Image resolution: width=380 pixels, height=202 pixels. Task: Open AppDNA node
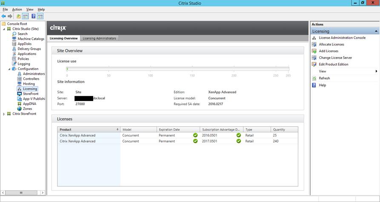point(29,104)
